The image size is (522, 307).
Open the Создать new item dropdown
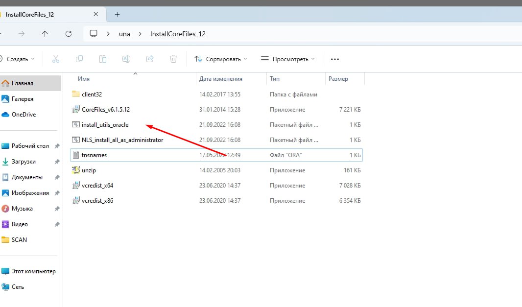[x=17, y=59]
